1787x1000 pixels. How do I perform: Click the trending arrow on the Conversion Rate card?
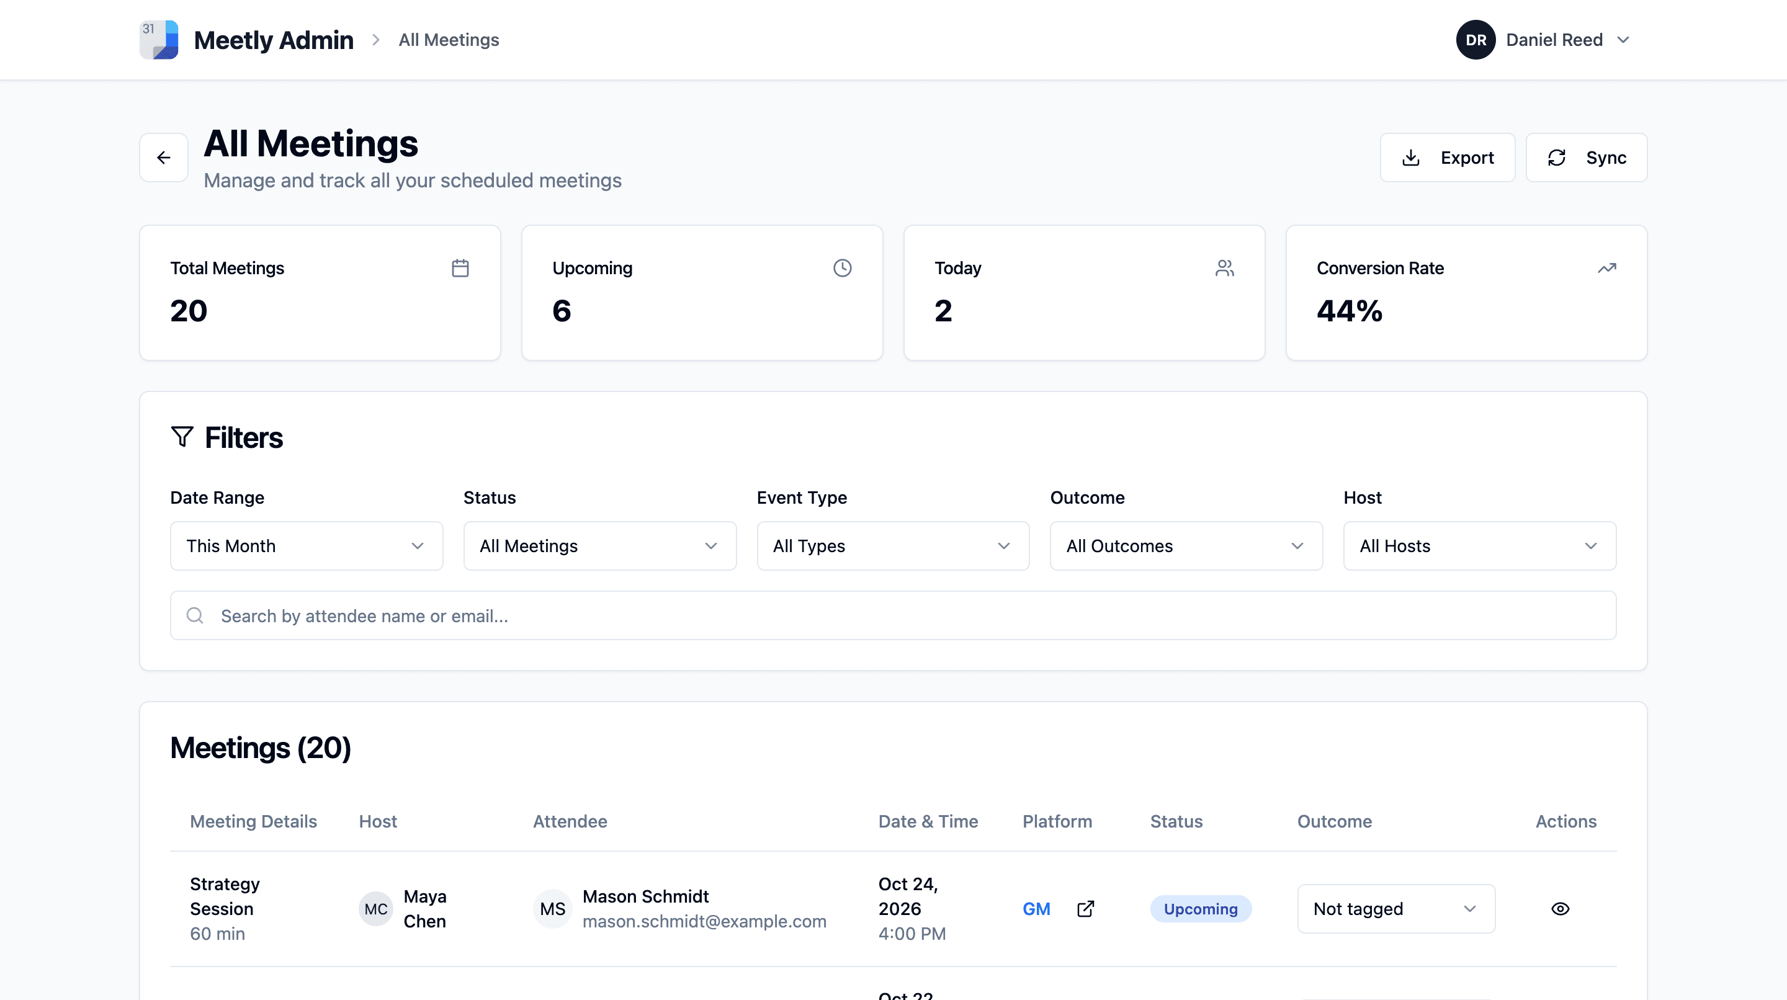point(1606,268)
